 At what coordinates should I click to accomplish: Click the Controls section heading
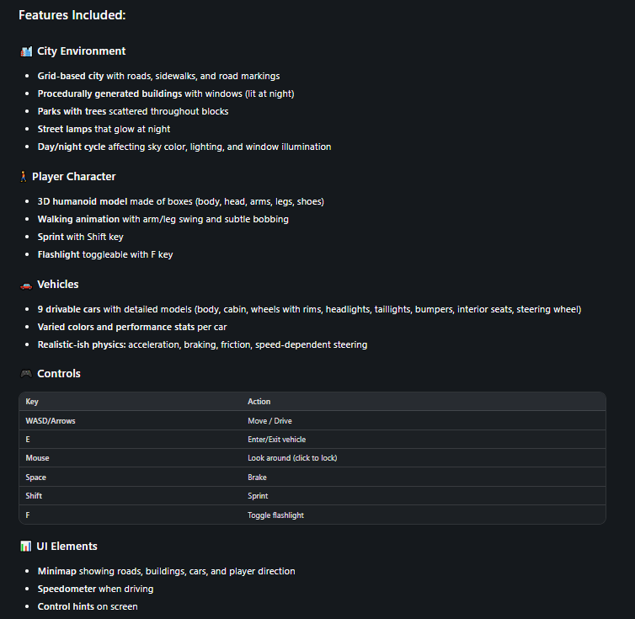point(59,374)
